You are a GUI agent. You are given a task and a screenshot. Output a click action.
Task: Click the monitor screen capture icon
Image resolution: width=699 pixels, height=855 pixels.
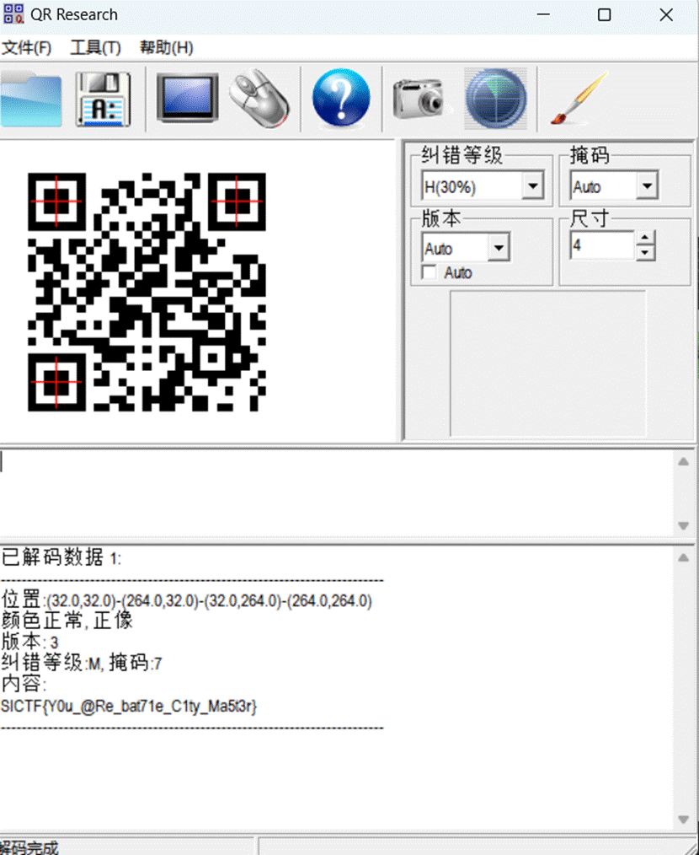point(188,98)
